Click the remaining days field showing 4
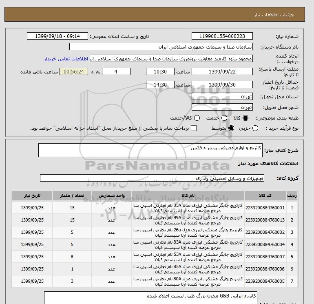The width and height of the screenshot is (314, 304). pos(116,71)
